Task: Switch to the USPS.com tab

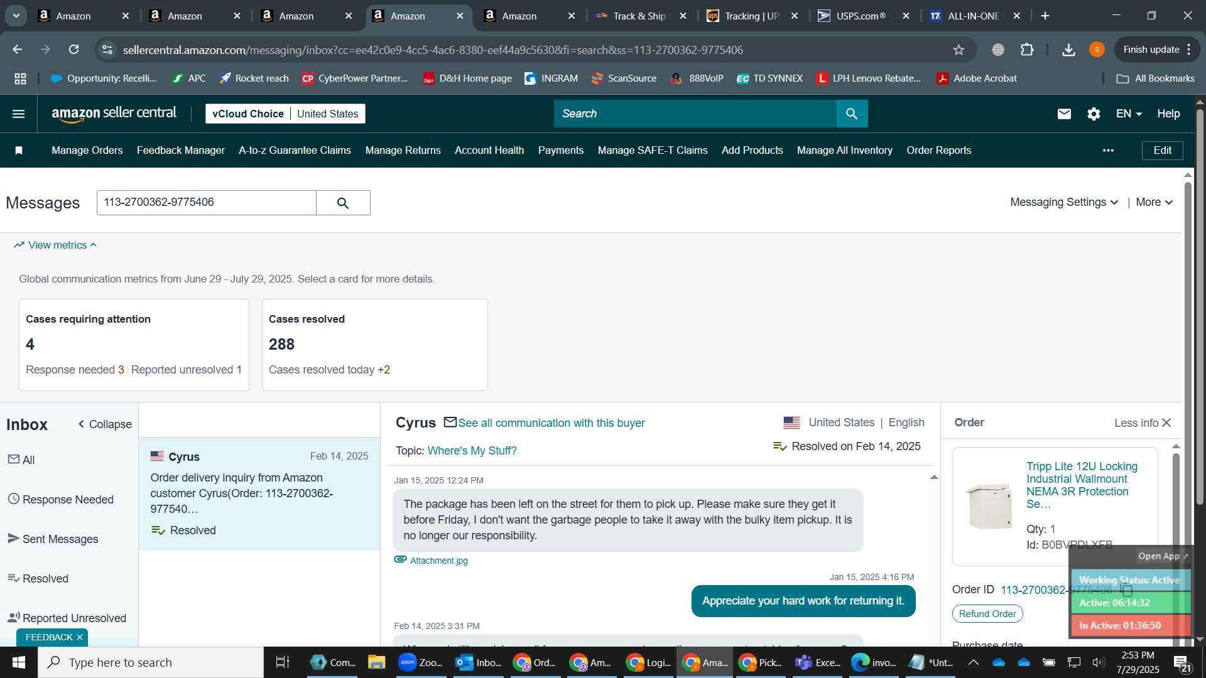Action: [861, 16]
